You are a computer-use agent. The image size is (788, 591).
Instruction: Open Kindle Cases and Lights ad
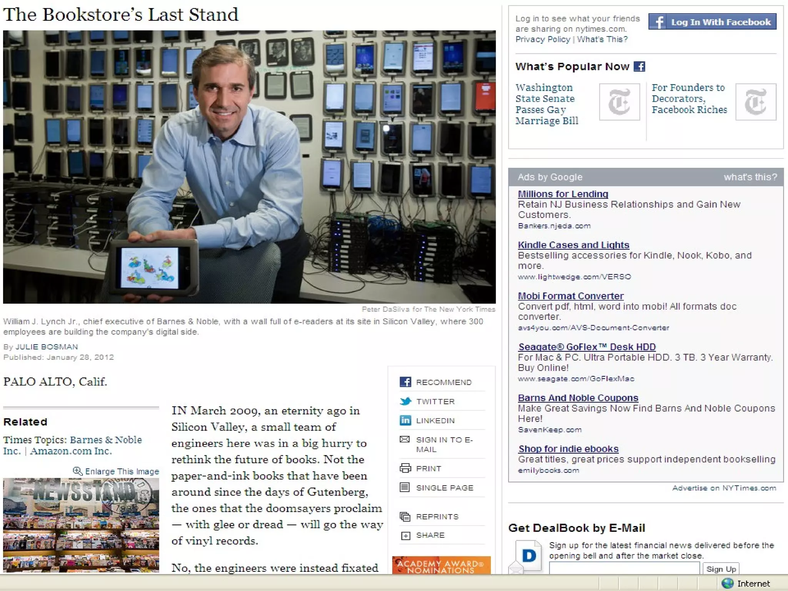573,245
